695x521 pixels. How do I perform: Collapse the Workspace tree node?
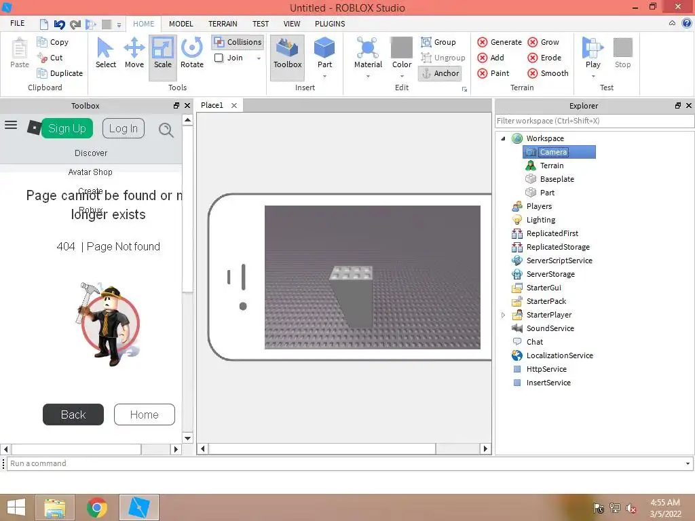point(503,138)
